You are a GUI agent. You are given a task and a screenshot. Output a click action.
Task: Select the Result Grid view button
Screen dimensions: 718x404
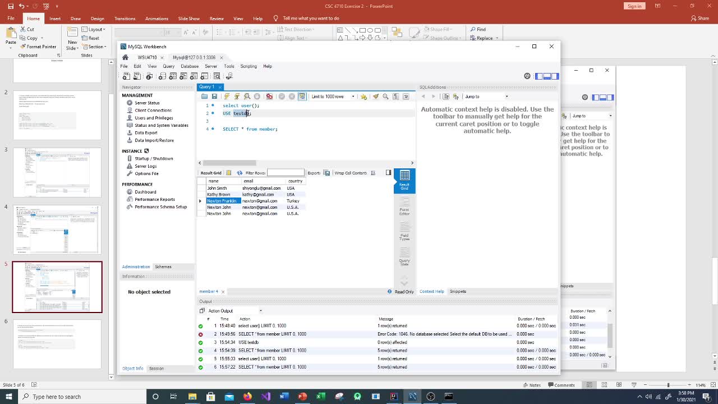pos(404,181)
